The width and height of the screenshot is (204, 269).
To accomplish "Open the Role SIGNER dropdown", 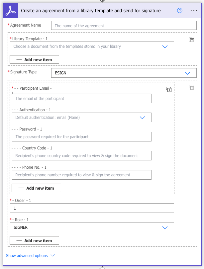I will 165,227.
